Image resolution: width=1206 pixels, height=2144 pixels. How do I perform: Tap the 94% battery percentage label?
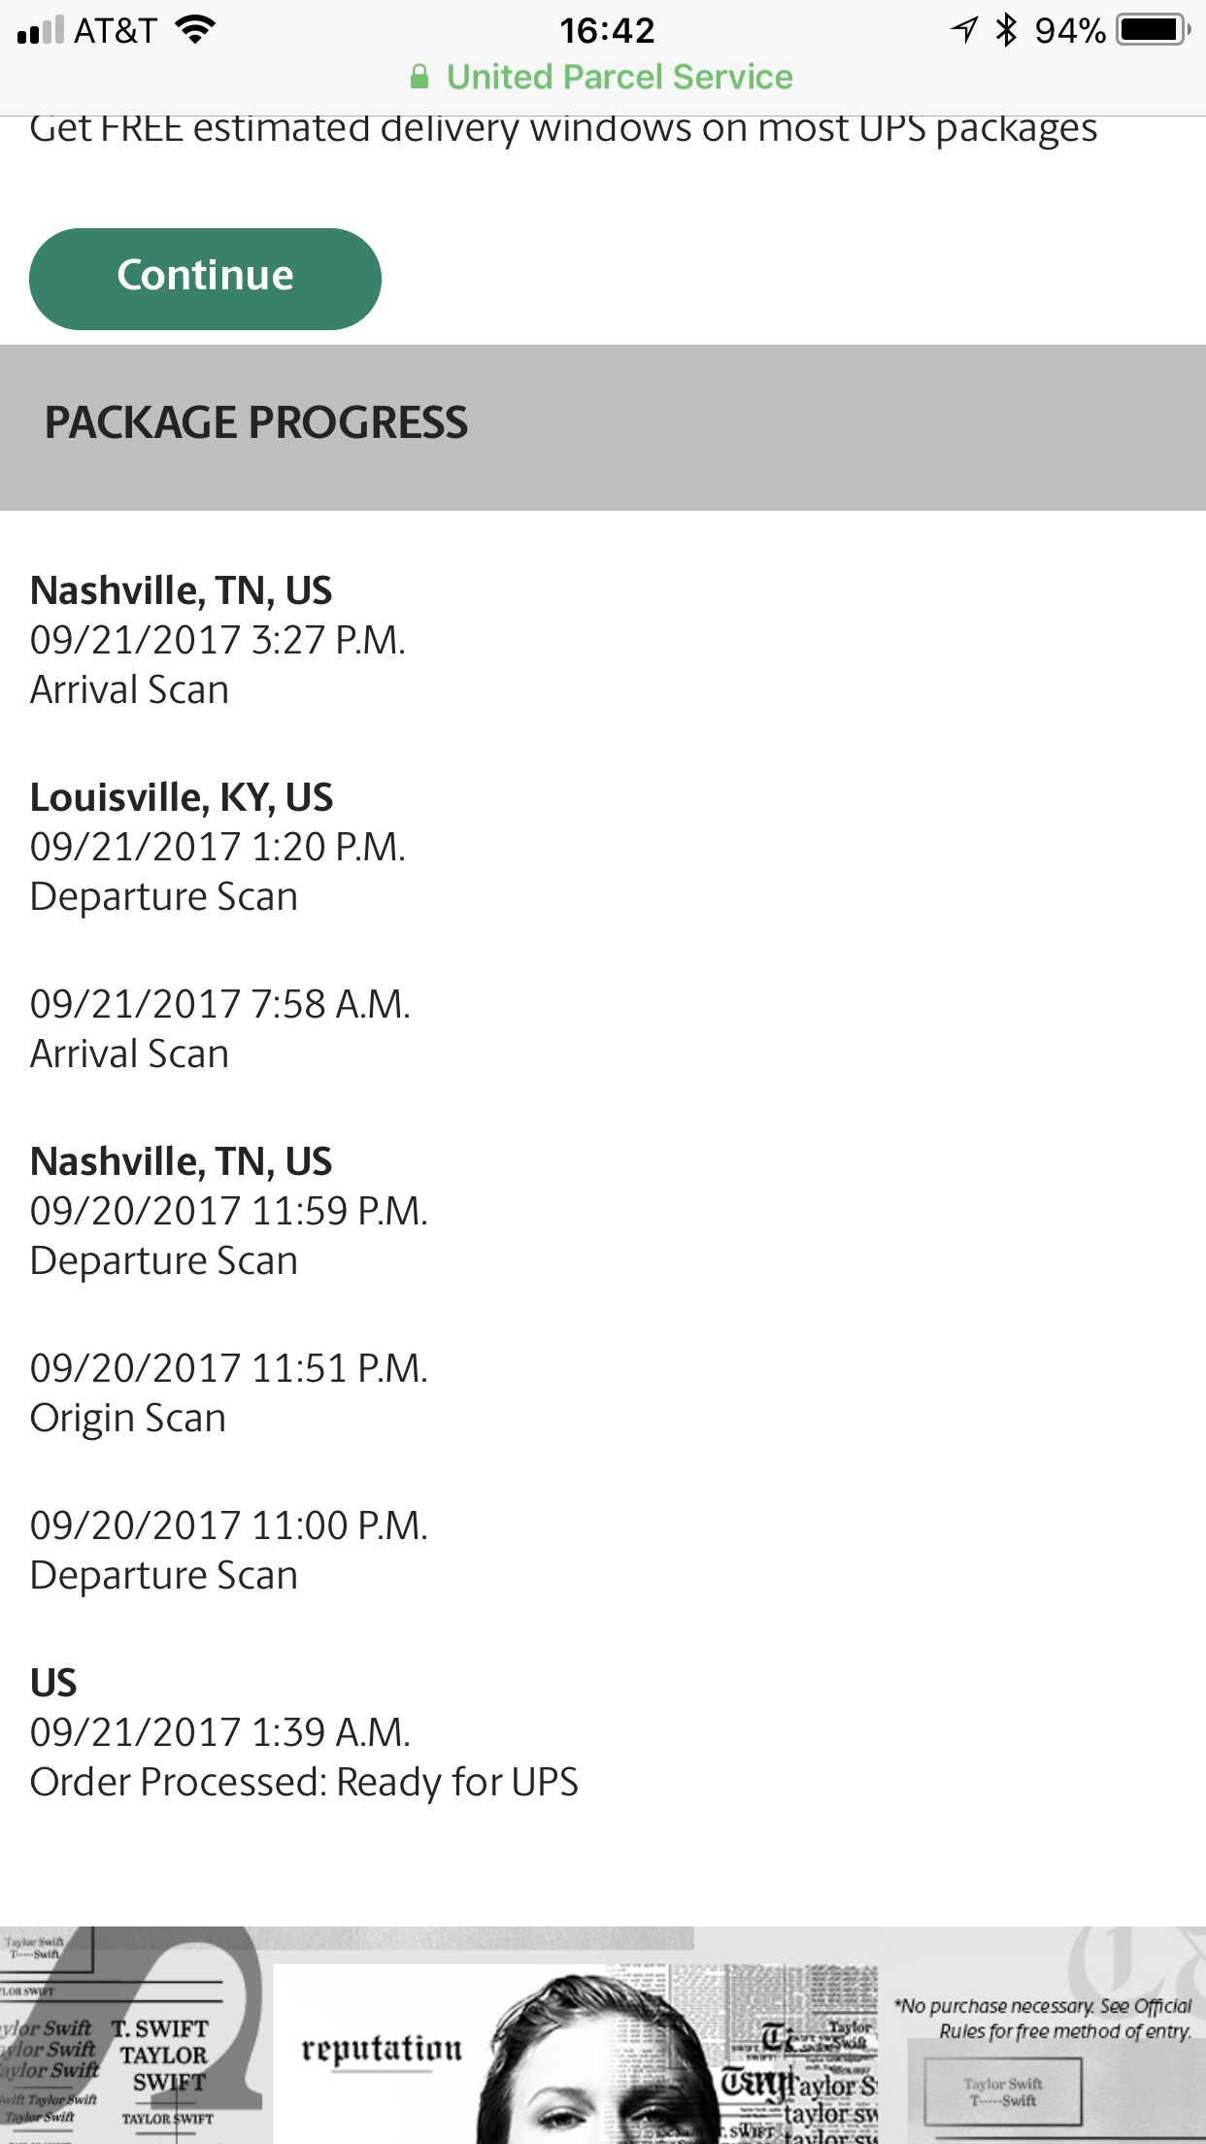click(x=1069, y=31)
